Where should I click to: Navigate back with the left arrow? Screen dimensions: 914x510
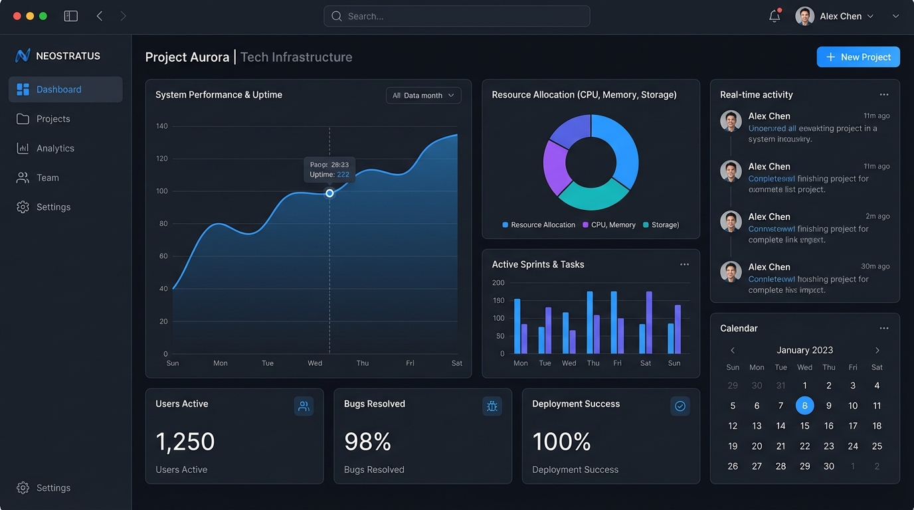point(100,16)
